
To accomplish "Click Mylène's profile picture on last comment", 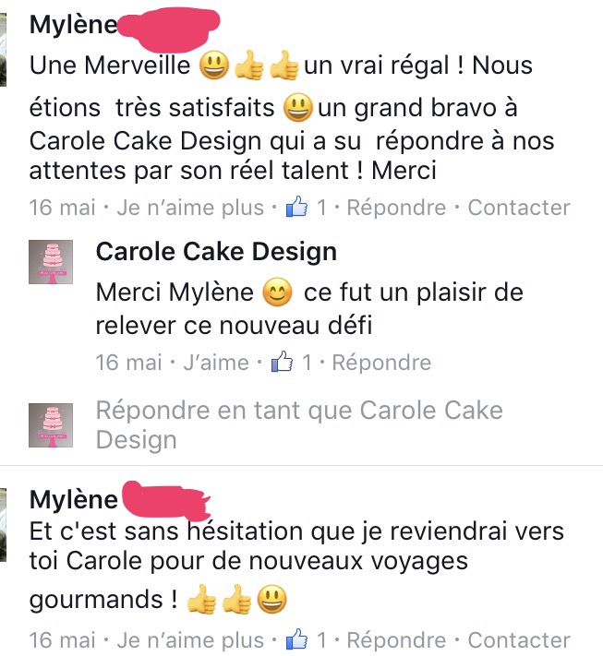I will 3,525.
